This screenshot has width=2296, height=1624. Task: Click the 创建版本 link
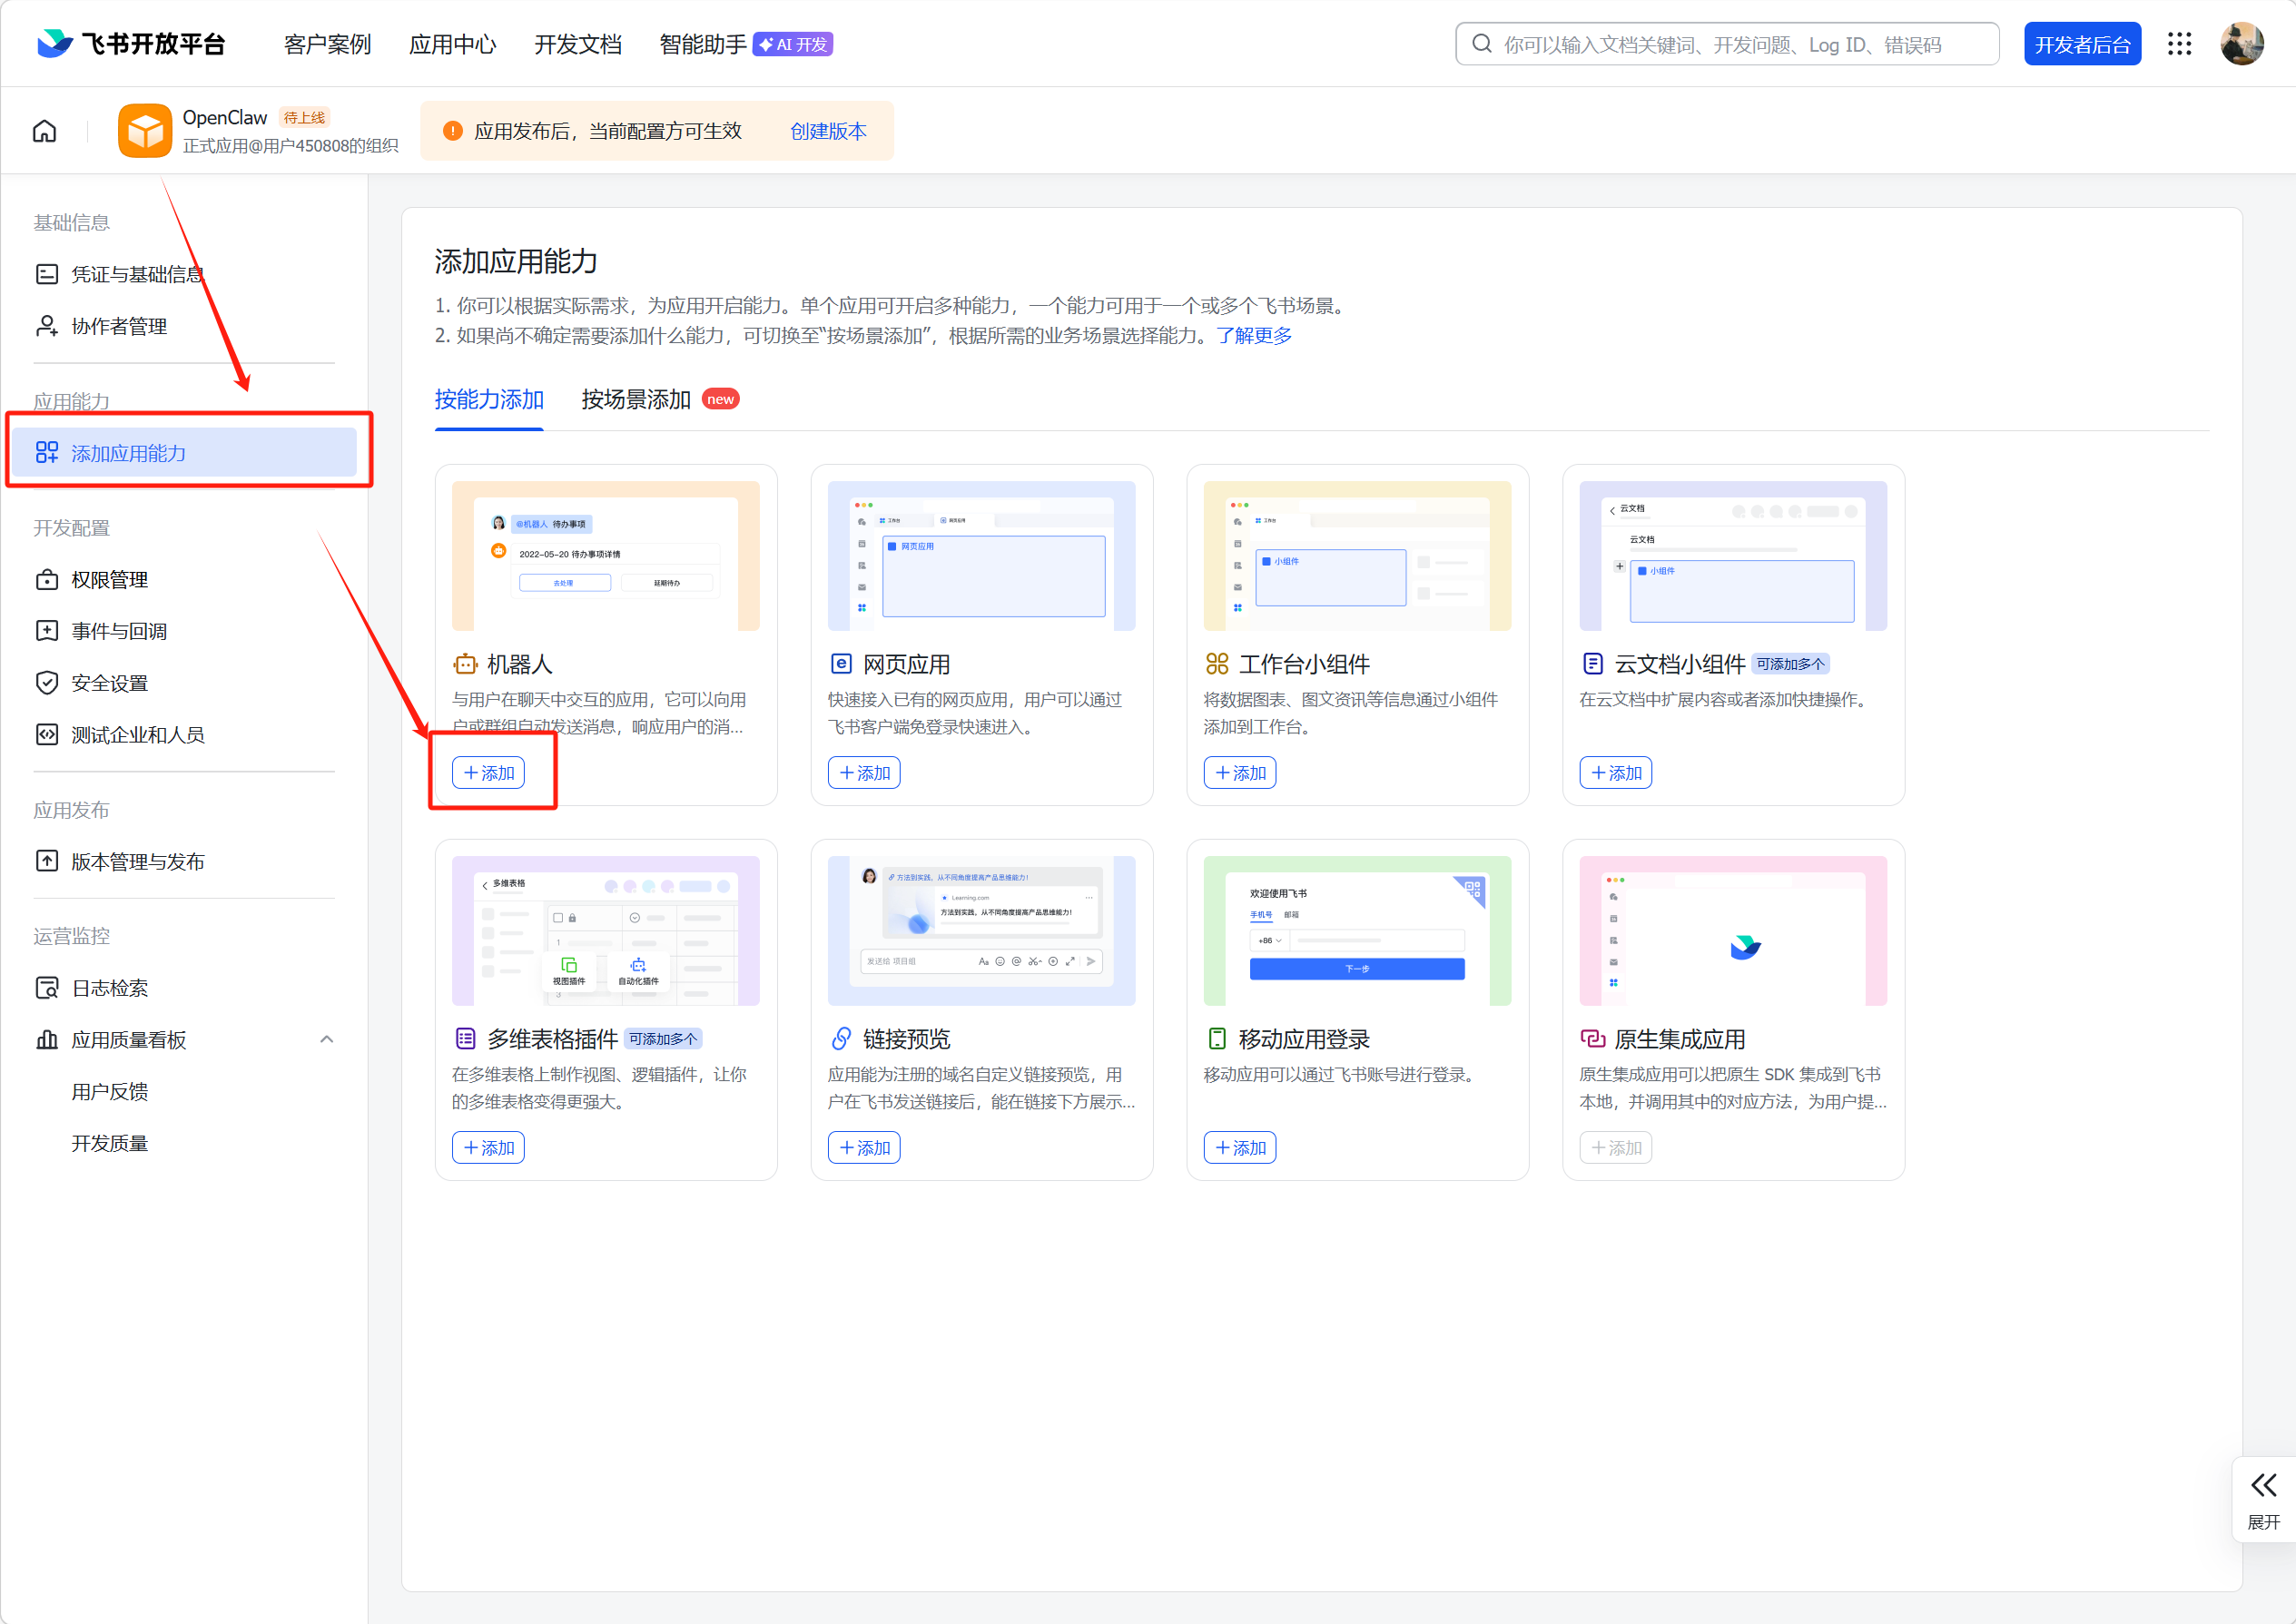tap(828, 131)
